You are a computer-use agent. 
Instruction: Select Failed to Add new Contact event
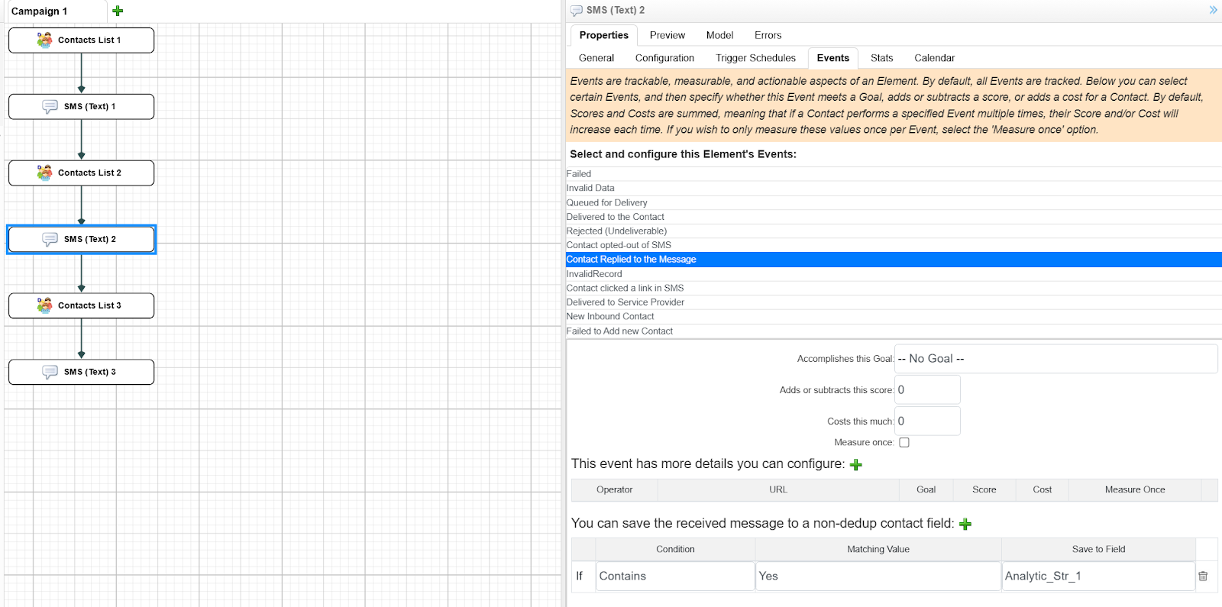coord(894,331)
